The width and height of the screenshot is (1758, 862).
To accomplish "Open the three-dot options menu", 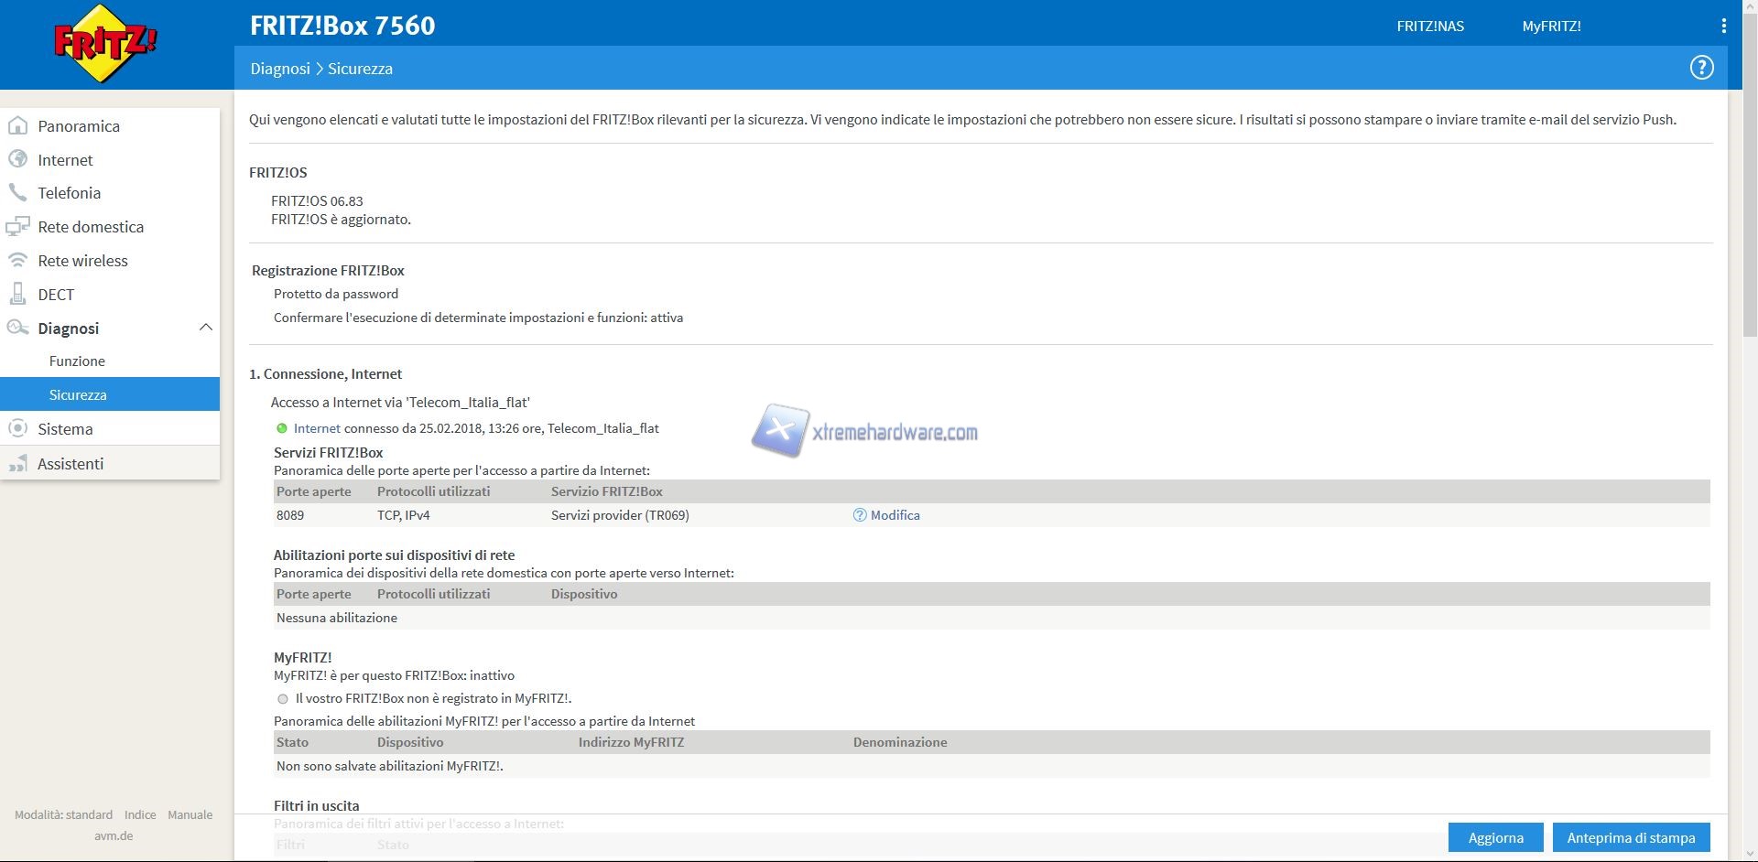I will (x=1723, y=26).
